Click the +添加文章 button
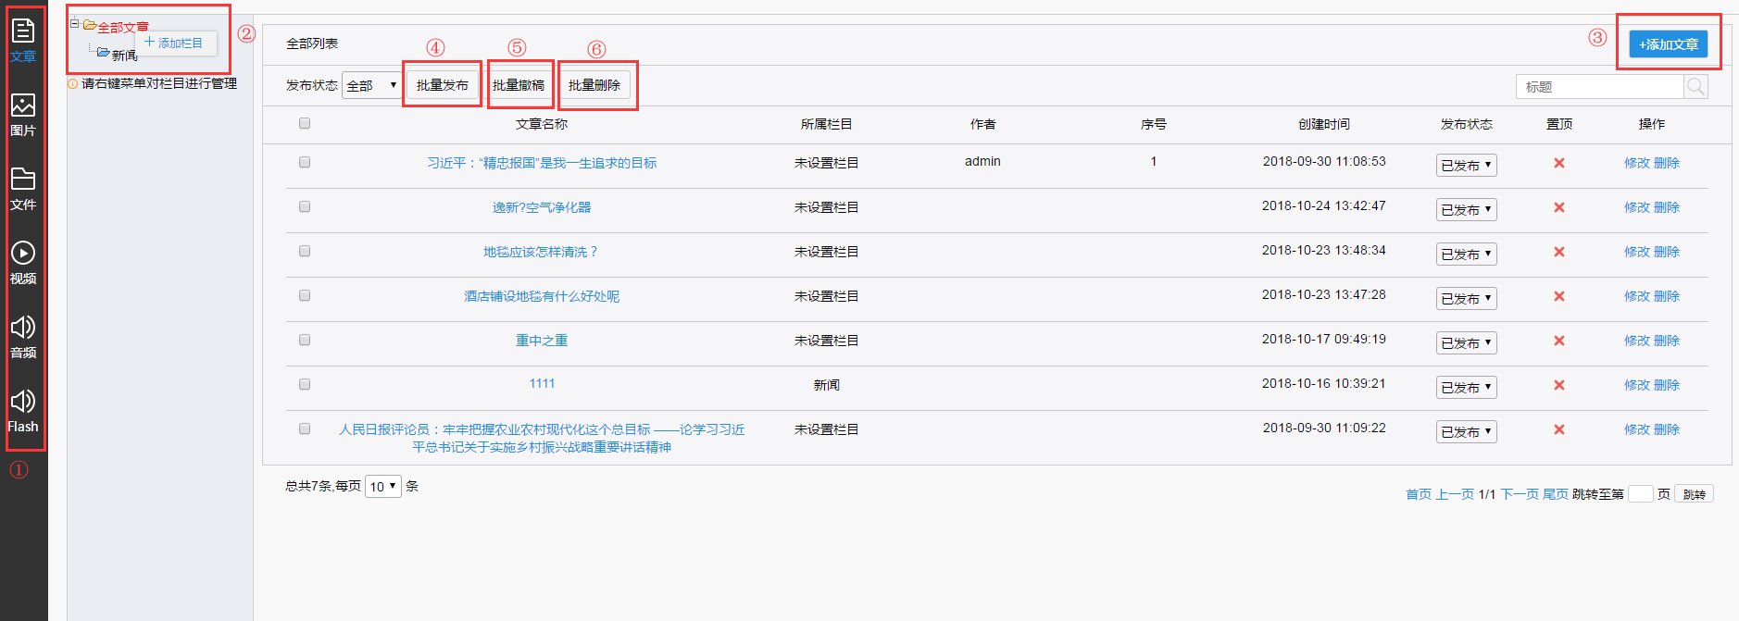Image resolution: width=1739 pixels, height=621 pixels. click(x=1668, y=44)
